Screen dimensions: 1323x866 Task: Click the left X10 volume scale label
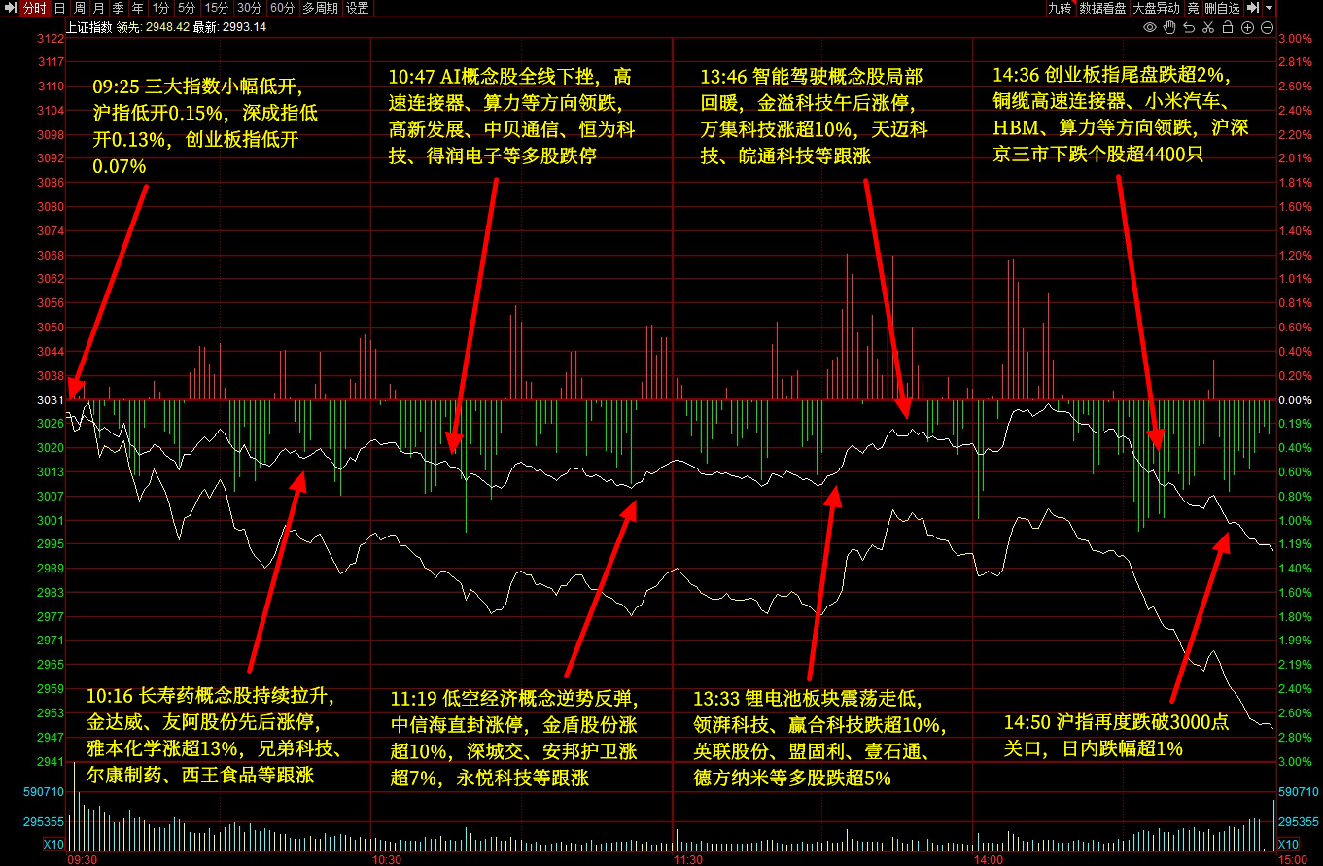[53, 844]
